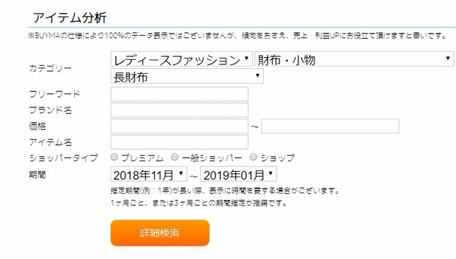Click the アイテム名 text field
This screenshot has width=456, height=259.
click(180, 142)
